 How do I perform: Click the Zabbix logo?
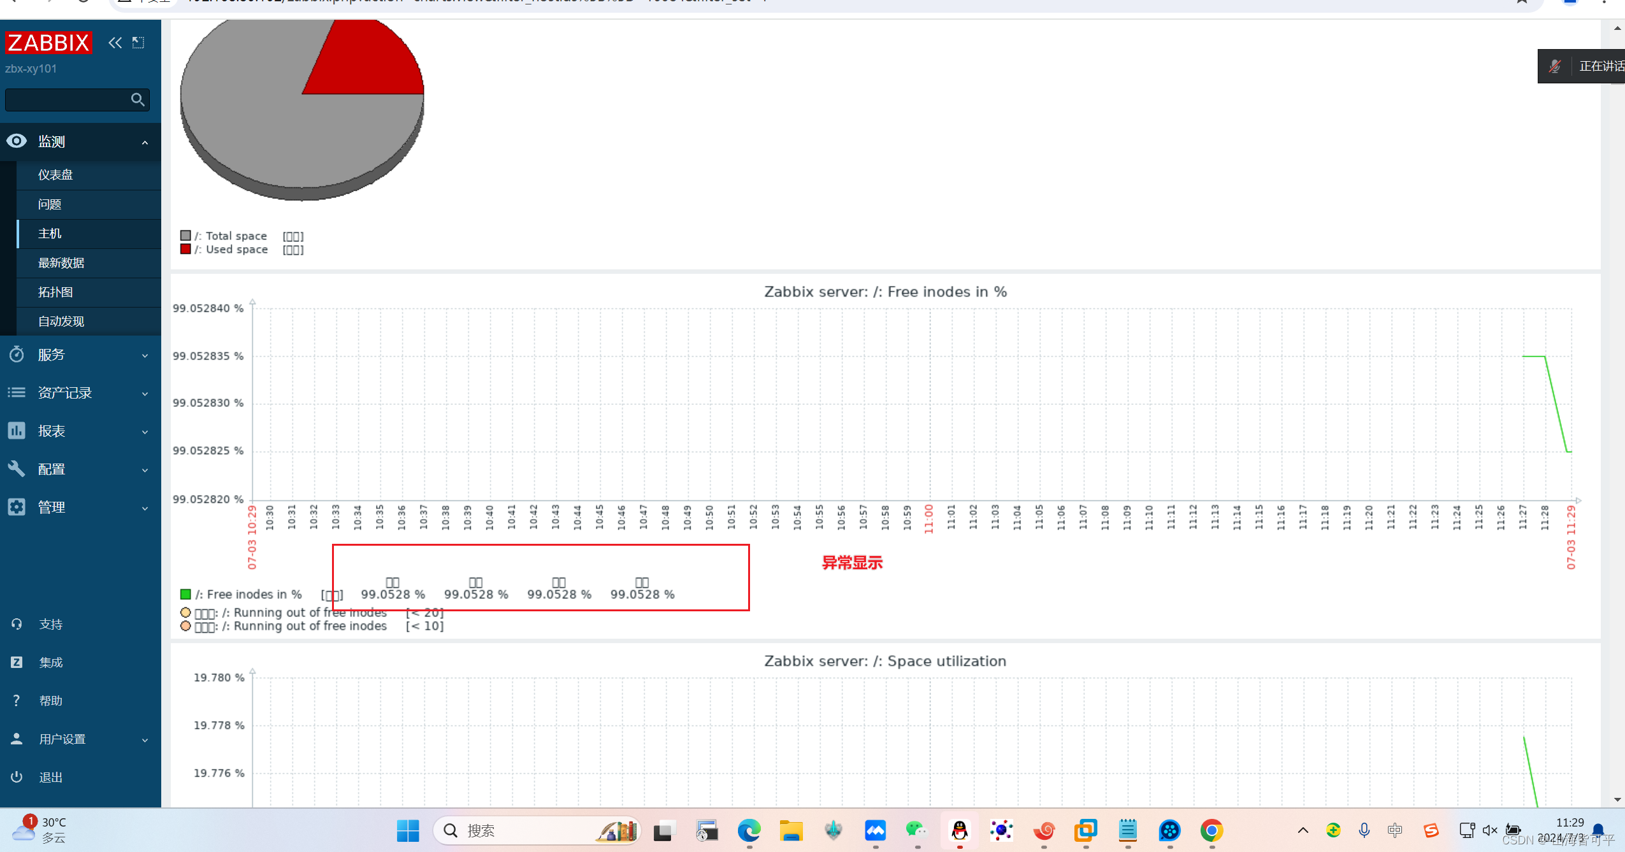coord(48,43)
